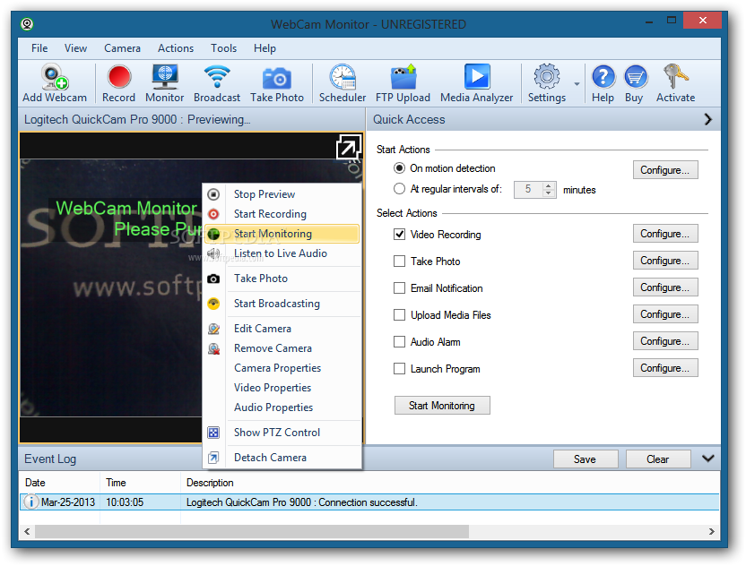Click Configure for motion detection

pos(665,170)
